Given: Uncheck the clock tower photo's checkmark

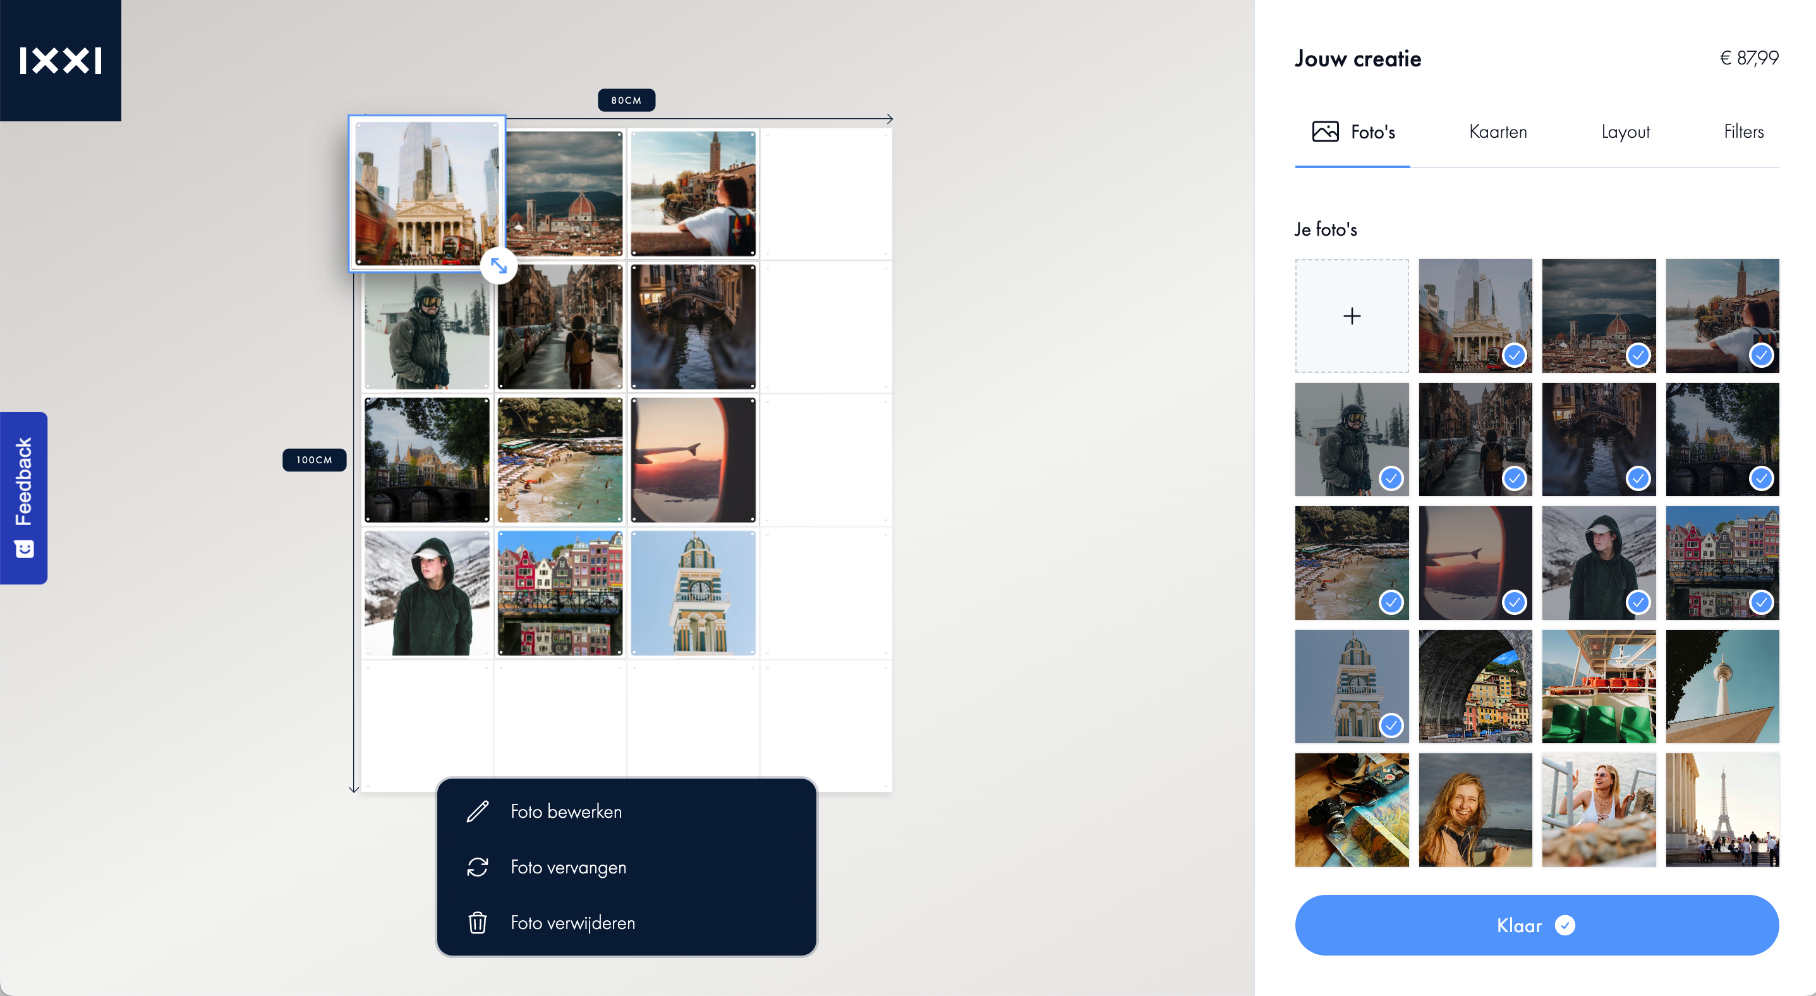Looking at the screenshot, I should (1390, 726).
